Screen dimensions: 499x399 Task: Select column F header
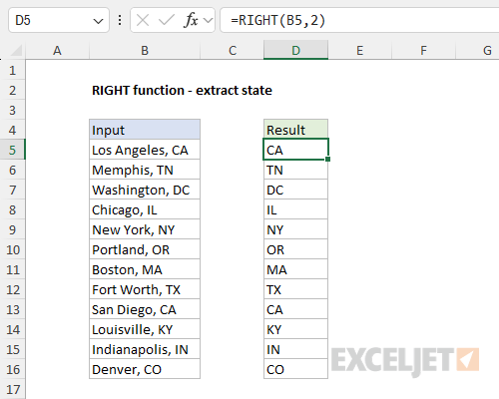point(423,51)
